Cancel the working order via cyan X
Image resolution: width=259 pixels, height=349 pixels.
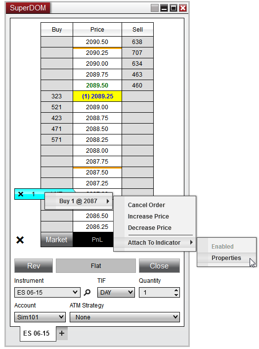pos(21,194)
